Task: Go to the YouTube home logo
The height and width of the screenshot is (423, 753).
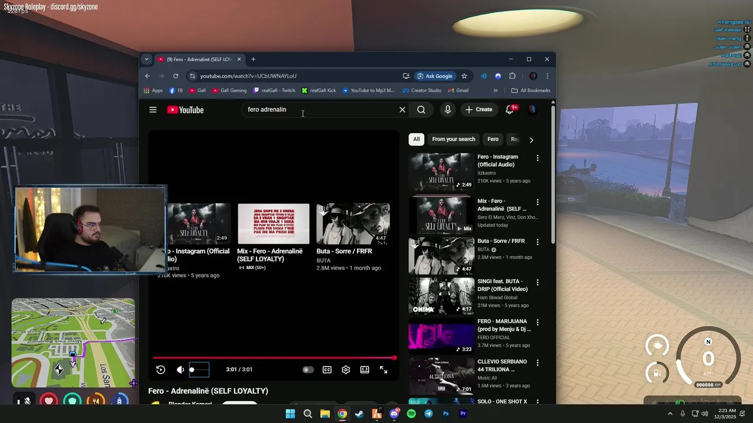Action: pyautogui.click(x=185, y=110)
